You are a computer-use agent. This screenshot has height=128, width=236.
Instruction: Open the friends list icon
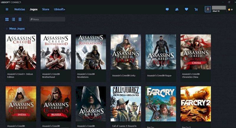click(x=177, y=9)
